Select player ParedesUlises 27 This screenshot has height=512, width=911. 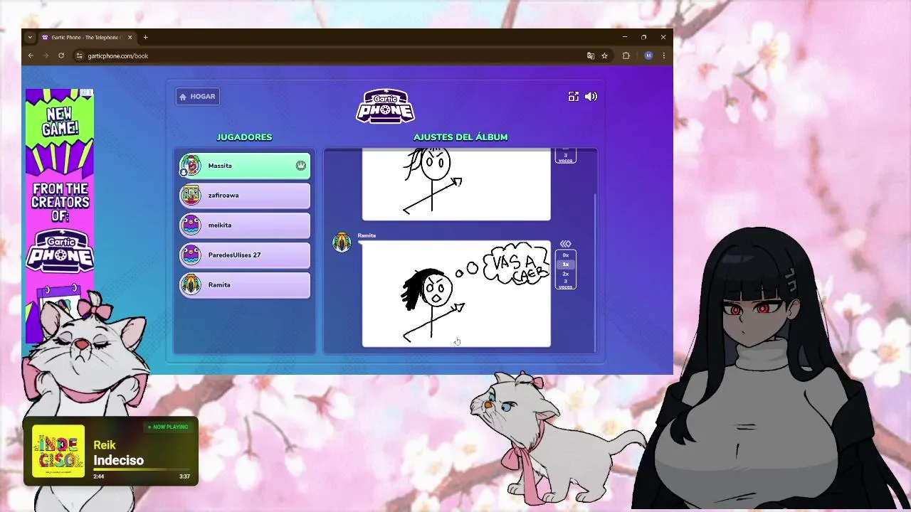pyautogui.click(x=244, y=255)
